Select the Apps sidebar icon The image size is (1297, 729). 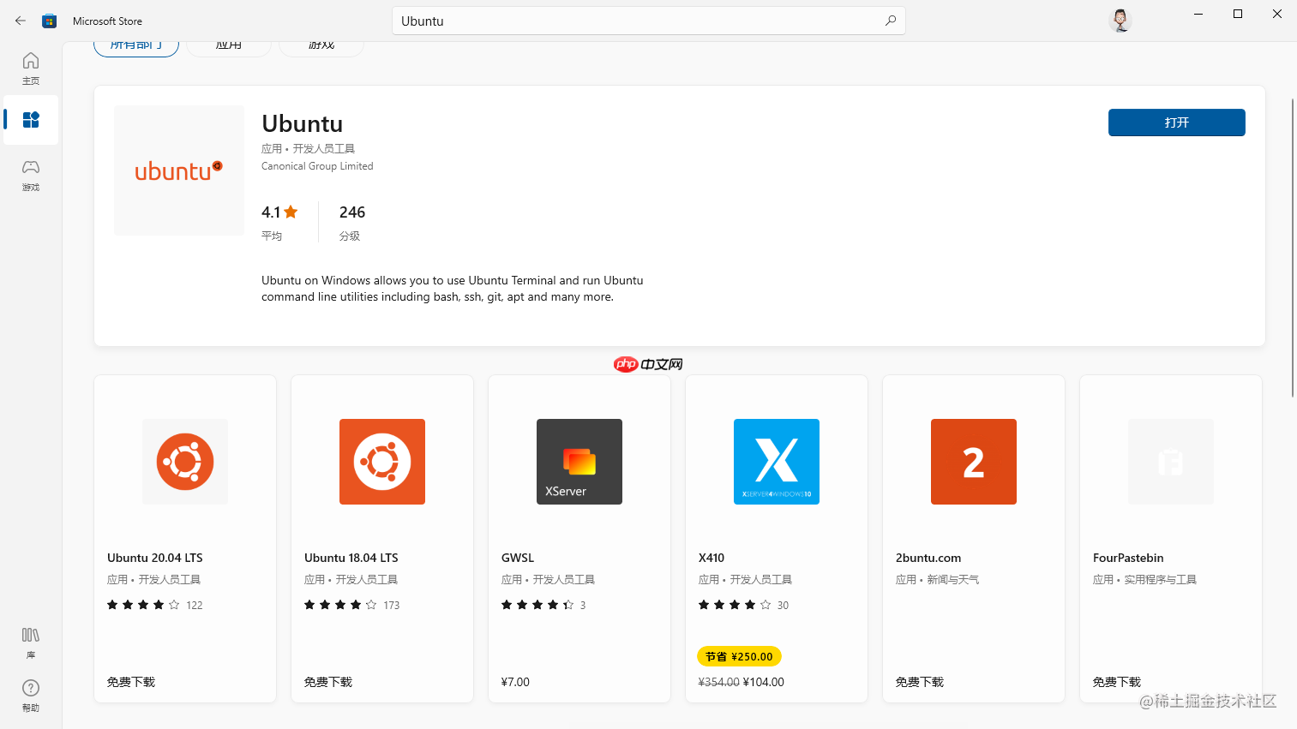click(x=31, y=120)
